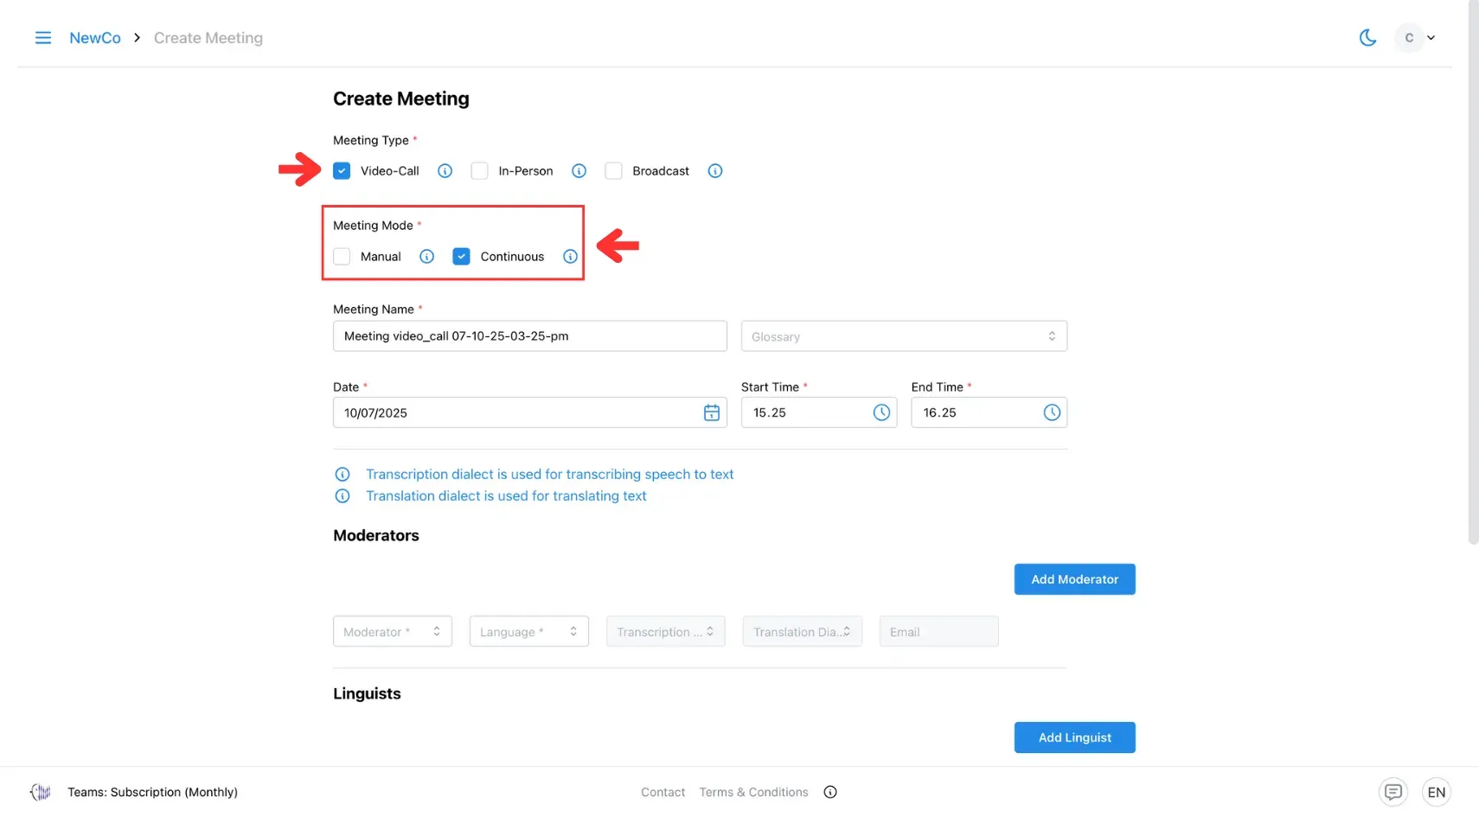Click the Meeting Name text field
Screen dimensions: 1479x817
(x=529, y=336)
